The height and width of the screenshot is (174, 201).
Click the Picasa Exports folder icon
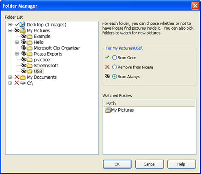point(30,54)
